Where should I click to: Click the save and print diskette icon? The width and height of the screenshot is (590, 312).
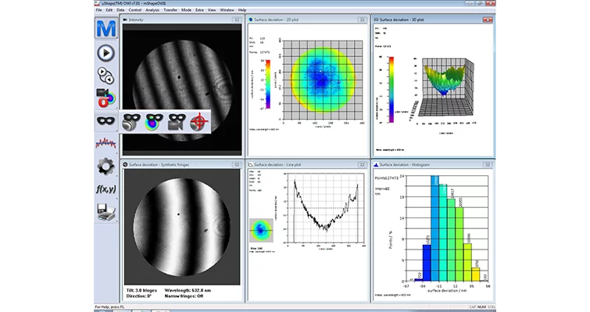[105, 212]
